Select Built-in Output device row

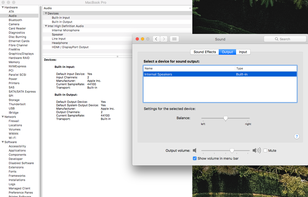point(62,22)
